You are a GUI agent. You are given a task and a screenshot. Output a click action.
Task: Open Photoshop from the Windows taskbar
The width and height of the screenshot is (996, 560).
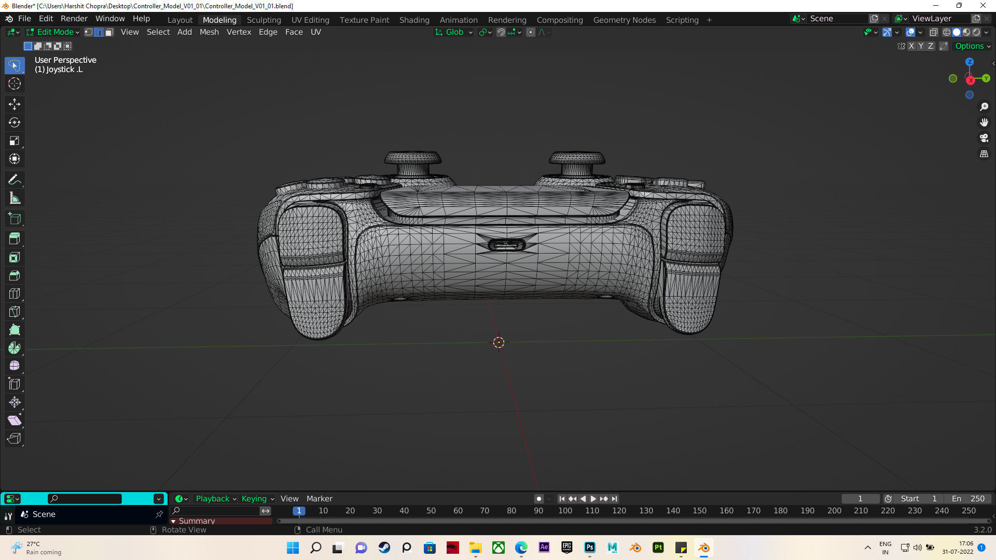[590, 548]
